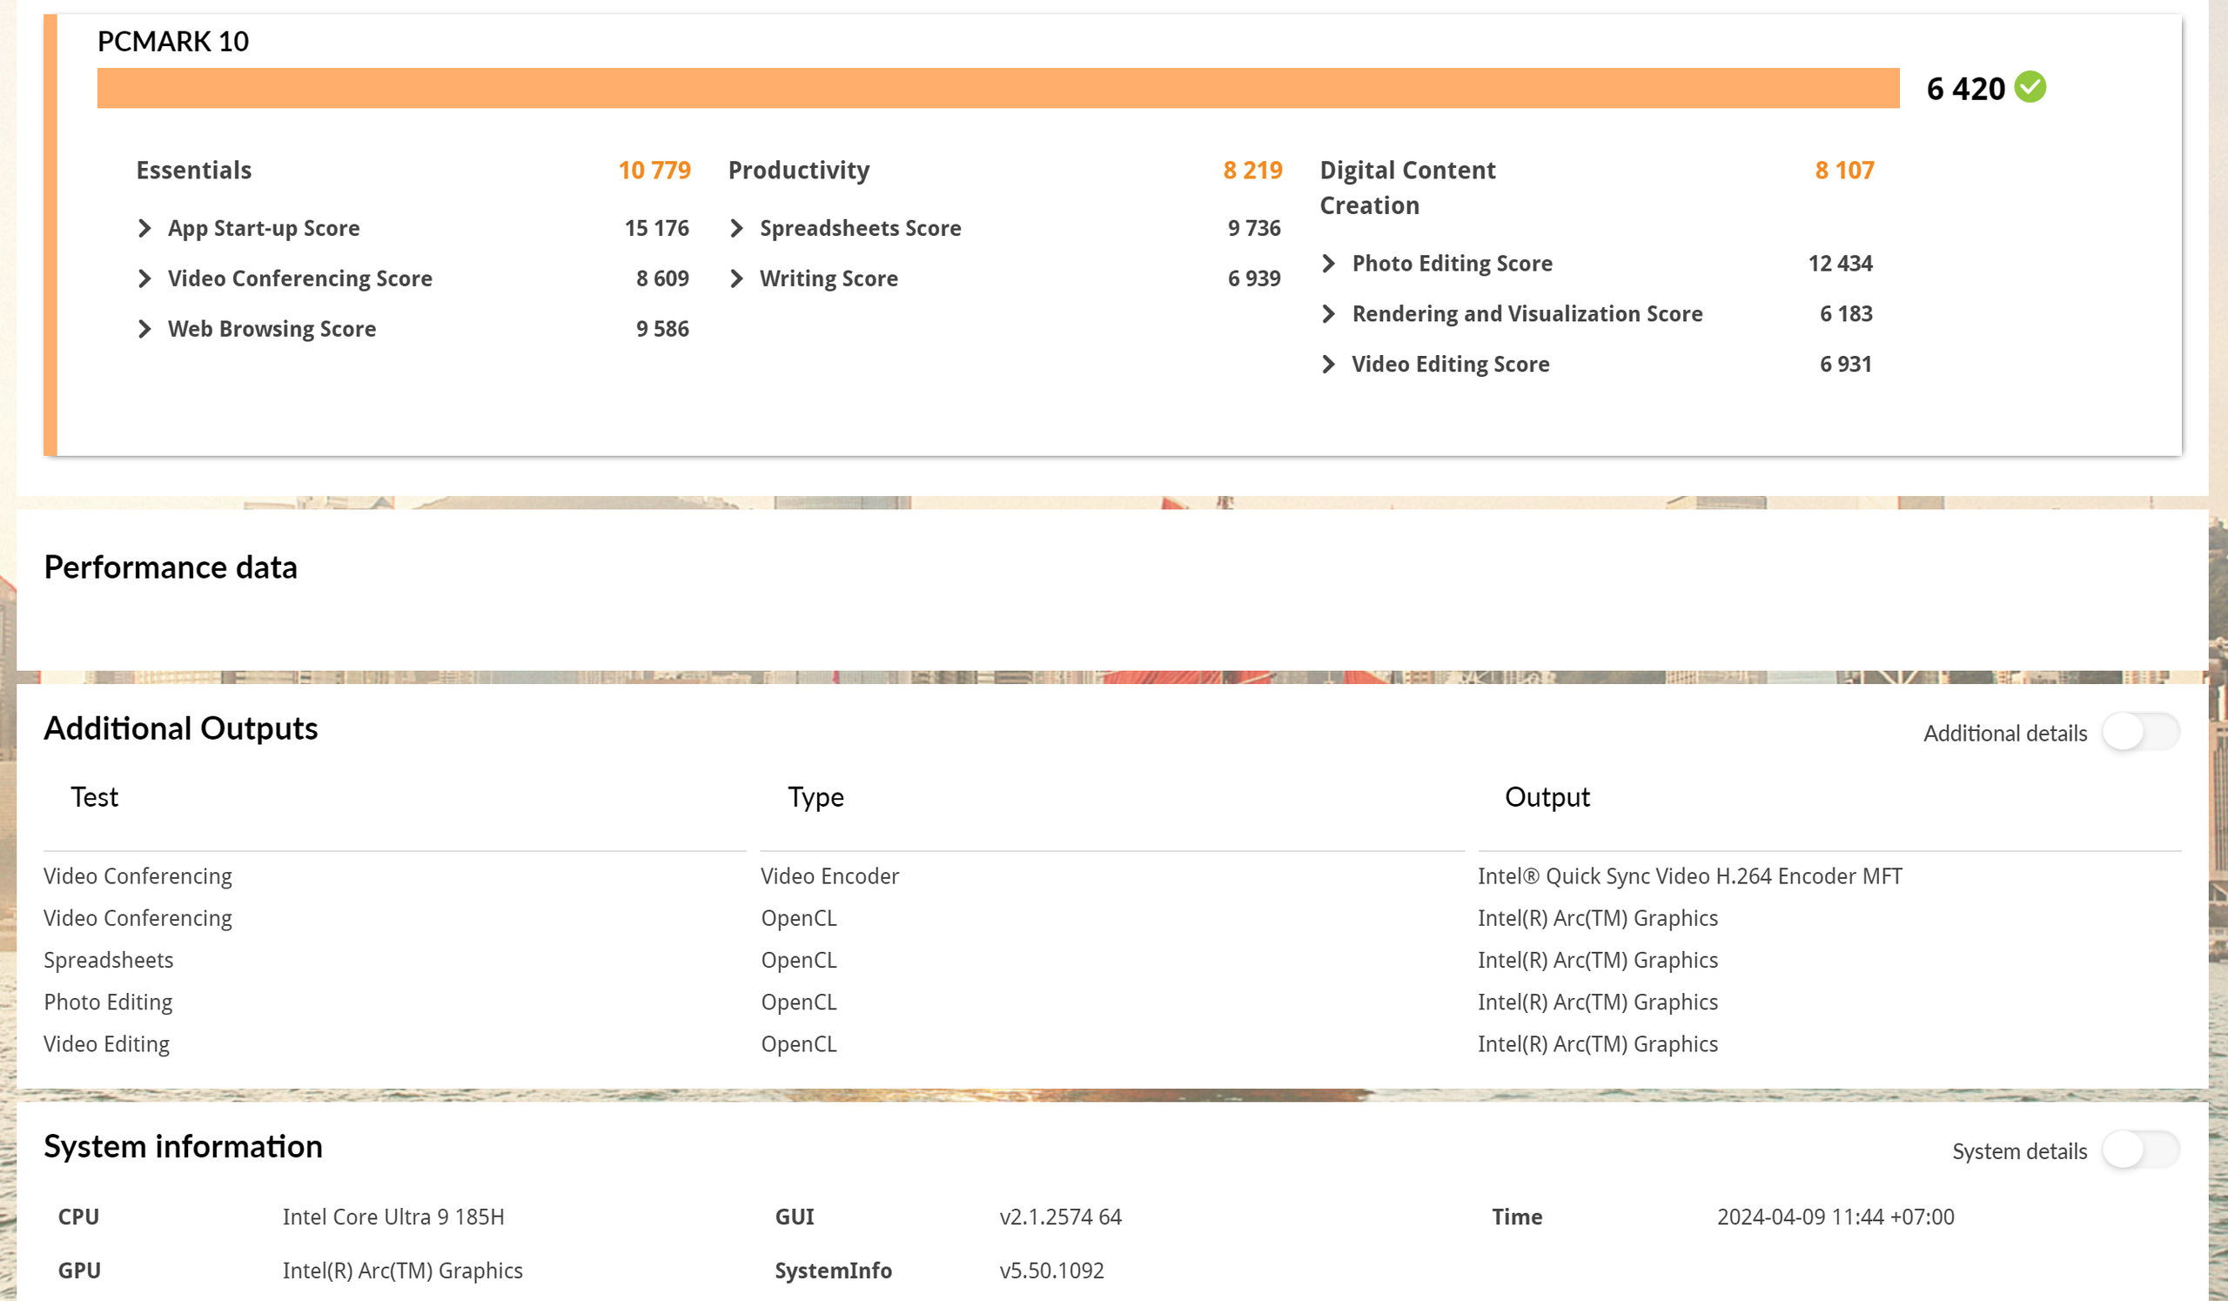The width and height of the screenshot is (2228, 1301).
Task: Click the Digital Content Creation heading
Action: click(x=1406, y=187)
